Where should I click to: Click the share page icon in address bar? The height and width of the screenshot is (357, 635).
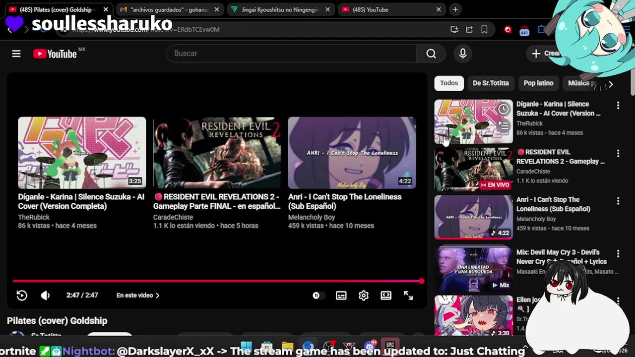(469, 30)
